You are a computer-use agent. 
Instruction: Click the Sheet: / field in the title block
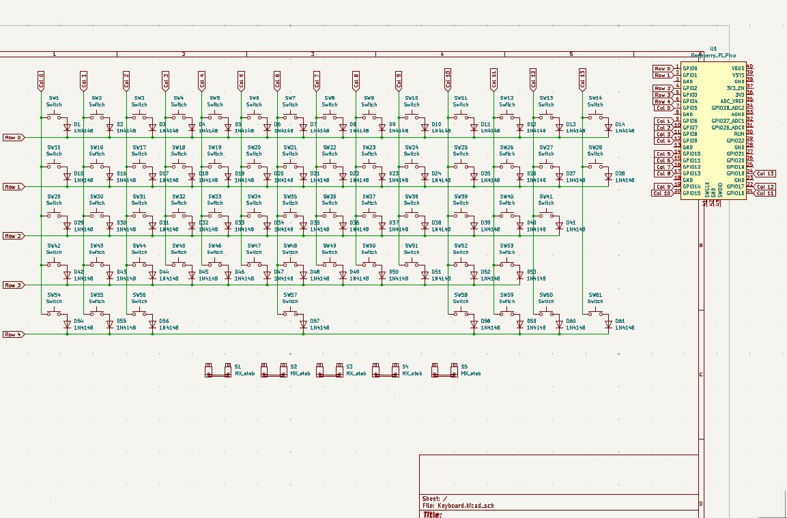437,499
